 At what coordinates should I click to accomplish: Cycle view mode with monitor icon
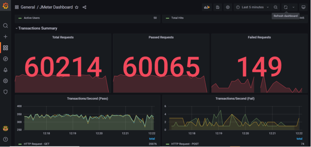click(x=303, y=7)
